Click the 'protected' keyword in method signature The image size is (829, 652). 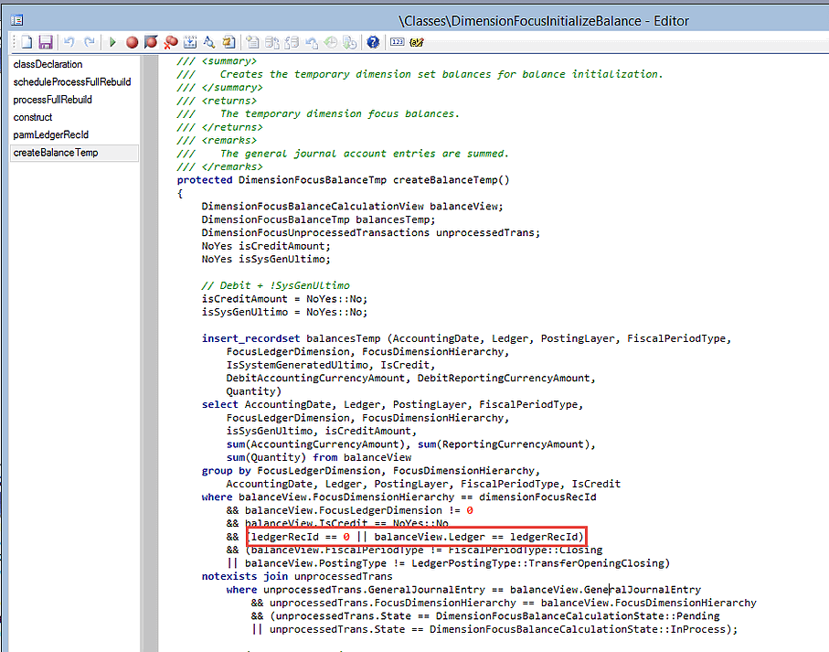tap(205, 180)
